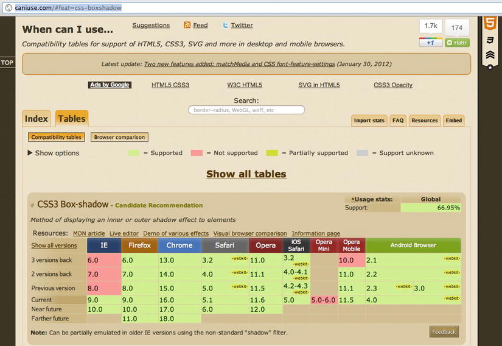Viewport: 502px width, 346px height.
Task: Click the CSS3 badge icon in sidebar
Action: point(489,40)
